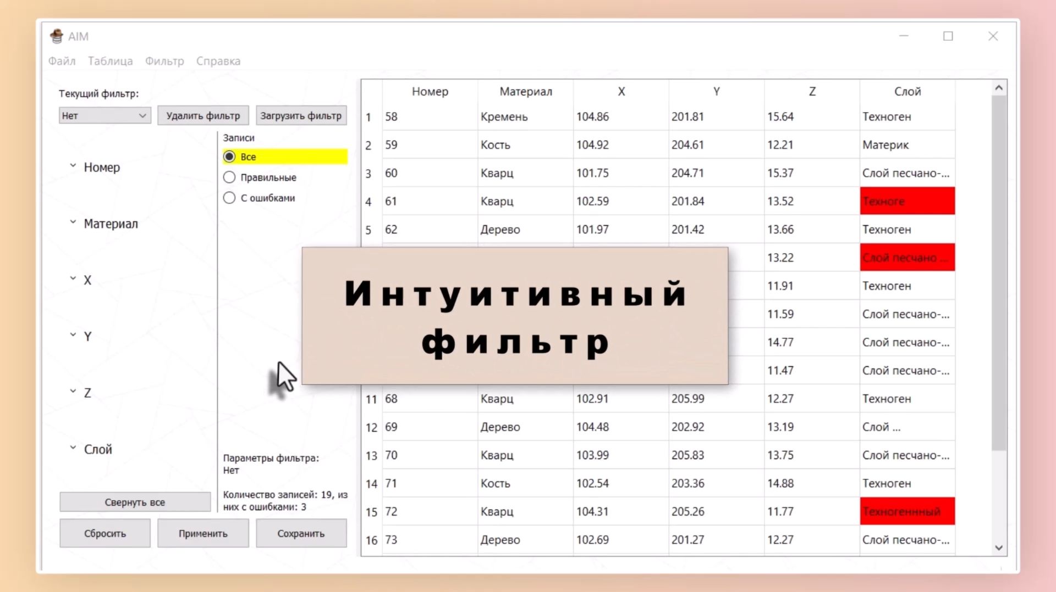
Task: Click the scrollbar up arrow
Action: point(999,87)
